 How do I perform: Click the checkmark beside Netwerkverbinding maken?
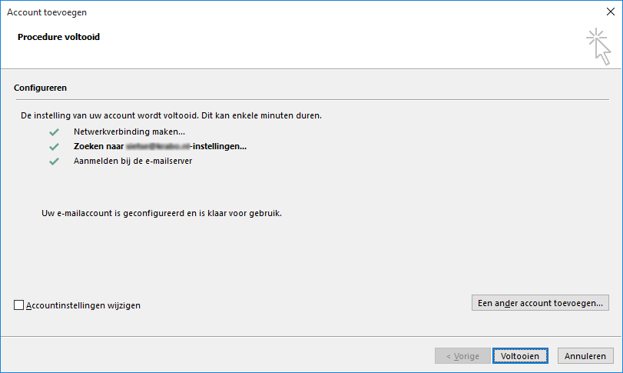pyautogui.click(x=54, y=132)
